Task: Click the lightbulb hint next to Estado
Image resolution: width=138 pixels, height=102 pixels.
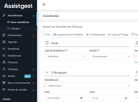Action: click(98, 50)
